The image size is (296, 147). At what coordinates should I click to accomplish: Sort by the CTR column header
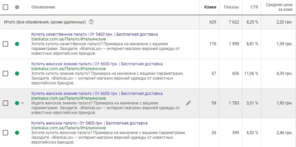(254, 7)
